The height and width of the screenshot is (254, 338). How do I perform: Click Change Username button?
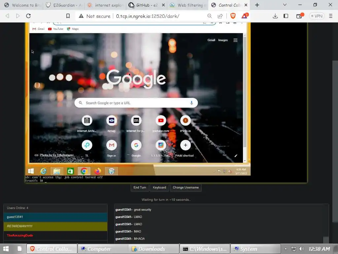(x=186, y=188)
